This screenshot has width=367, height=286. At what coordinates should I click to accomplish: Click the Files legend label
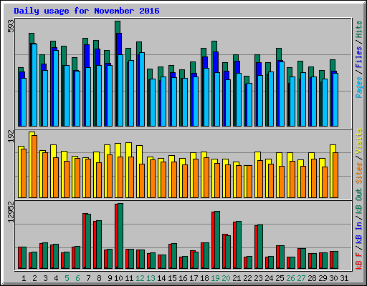tap(359, 57)
